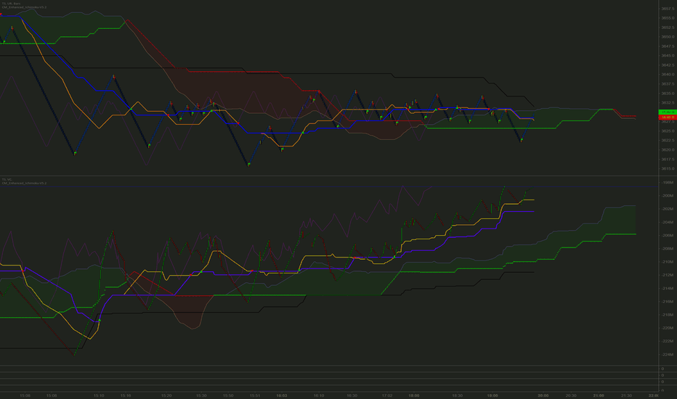The height and width of the screenshot is (399, 677).
Task: Click the -200M volume axis label
Action: (x=668, y=196)
